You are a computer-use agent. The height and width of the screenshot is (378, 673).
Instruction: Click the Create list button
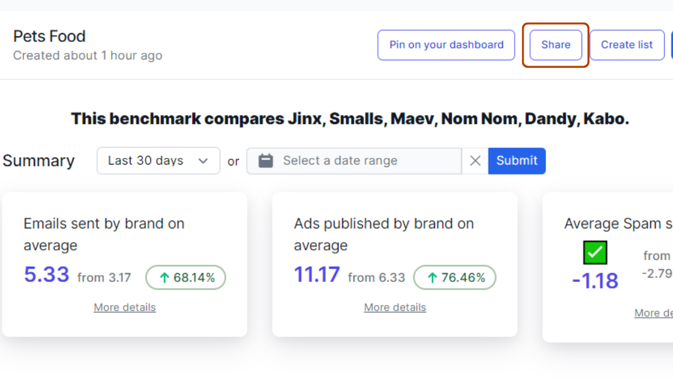point(627,45)
